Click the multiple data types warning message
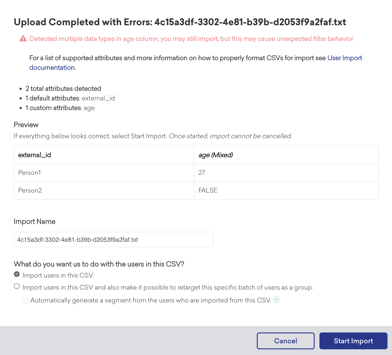392x355 pixels. tap(191, 39)
